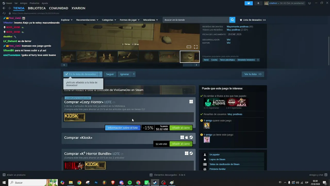Click the Steam icon in the taskbar

click(x=155, y=183)
